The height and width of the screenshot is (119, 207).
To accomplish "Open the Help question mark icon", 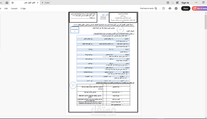I will pyautogui.click(x=168, y=3).
